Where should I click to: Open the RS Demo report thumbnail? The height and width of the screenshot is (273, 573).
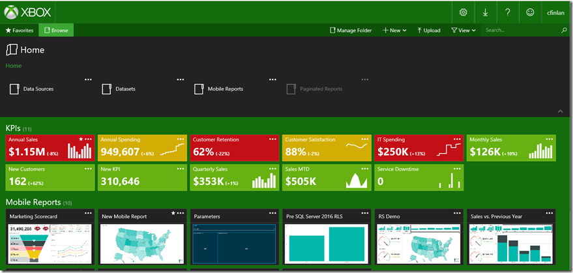(x=419, y=244)
